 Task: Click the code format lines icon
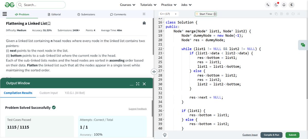tap(271, 14)
